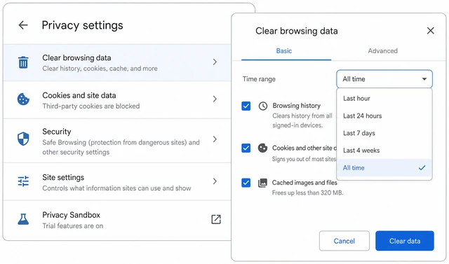Screen dimensions: 449x264
Task: Click the Time range label
Action: point(259,79)
